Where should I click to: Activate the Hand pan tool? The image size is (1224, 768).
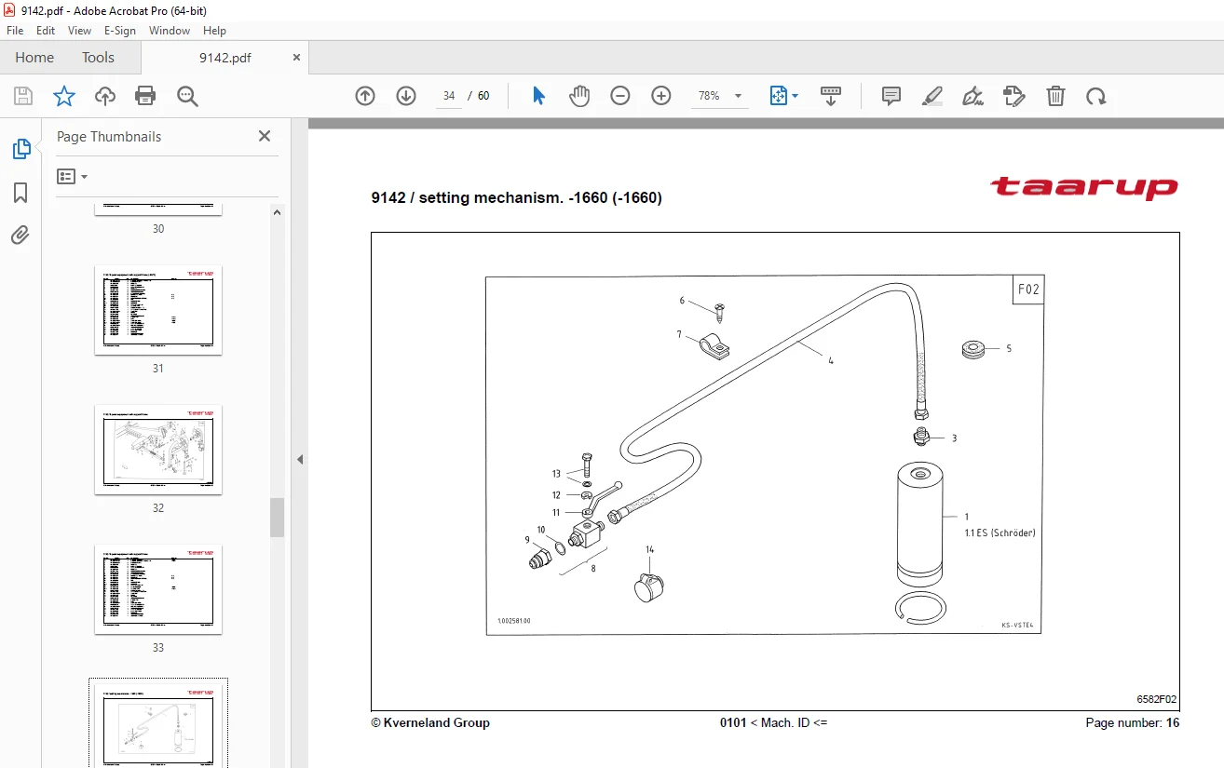(579, 96)
